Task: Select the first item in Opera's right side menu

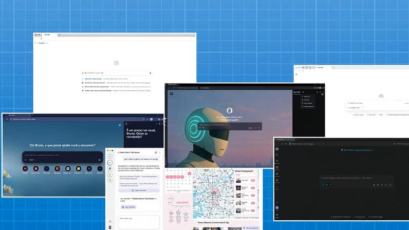Action: coord(307,96)
